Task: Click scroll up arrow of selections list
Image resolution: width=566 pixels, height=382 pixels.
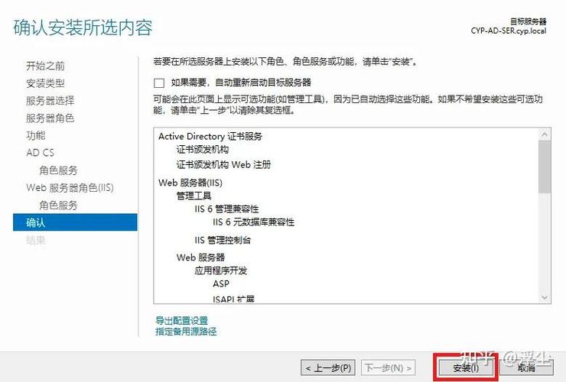Action: [x=545, y=134]
